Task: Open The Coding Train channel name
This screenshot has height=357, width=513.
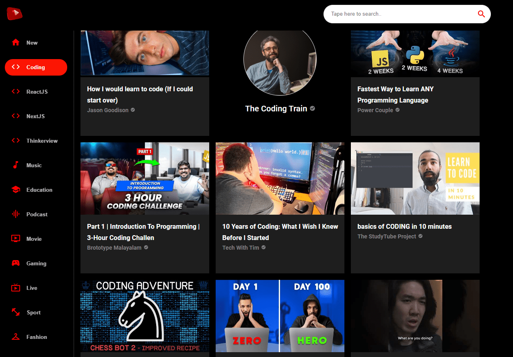Action: point(276,109)
